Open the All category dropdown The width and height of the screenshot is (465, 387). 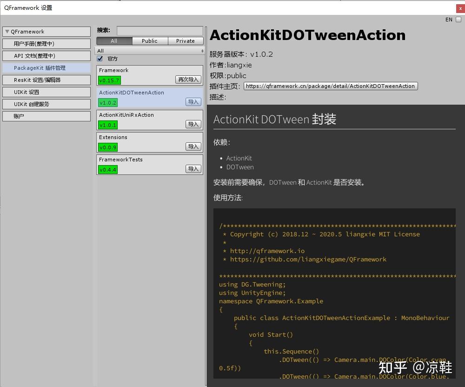[150, 51]
